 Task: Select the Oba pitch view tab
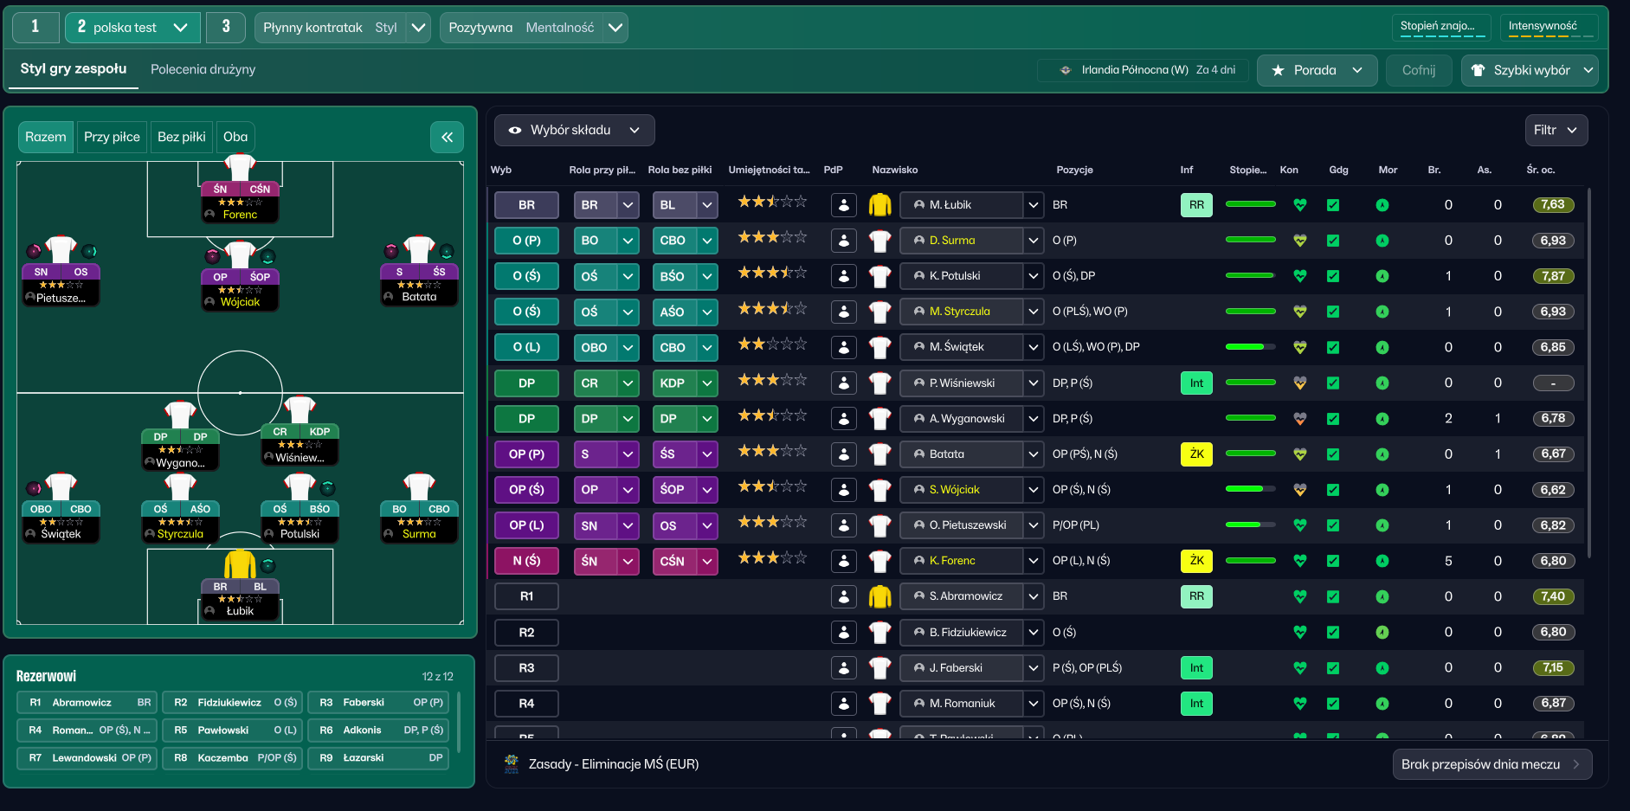coord(235,137)
